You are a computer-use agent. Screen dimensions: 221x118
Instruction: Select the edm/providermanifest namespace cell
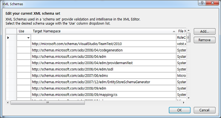point(104,63)
